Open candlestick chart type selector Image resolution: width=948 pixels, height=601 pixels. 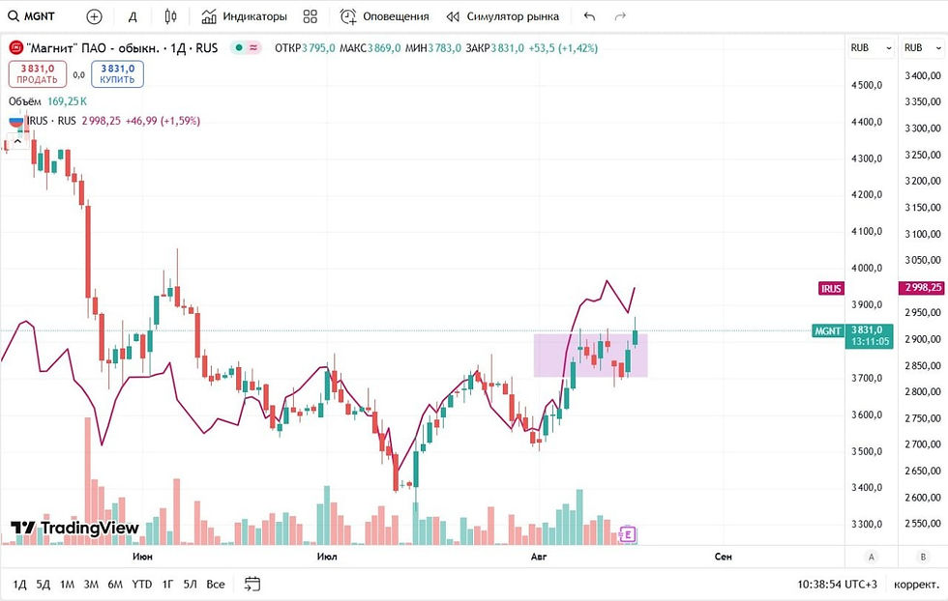click(170, 16)
